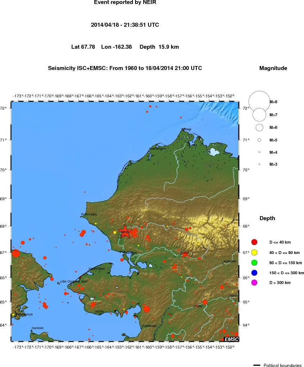
Task: Click the Ruby town label
Action: (198, 306)
